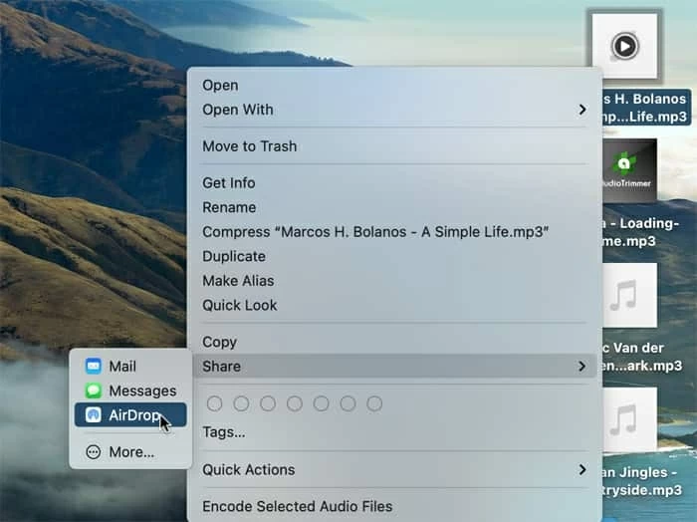This screenshot has width=697, height=522.
Task: Click the green Messages bubble icon
Action: pyautogui.click(x=94, y=391)
